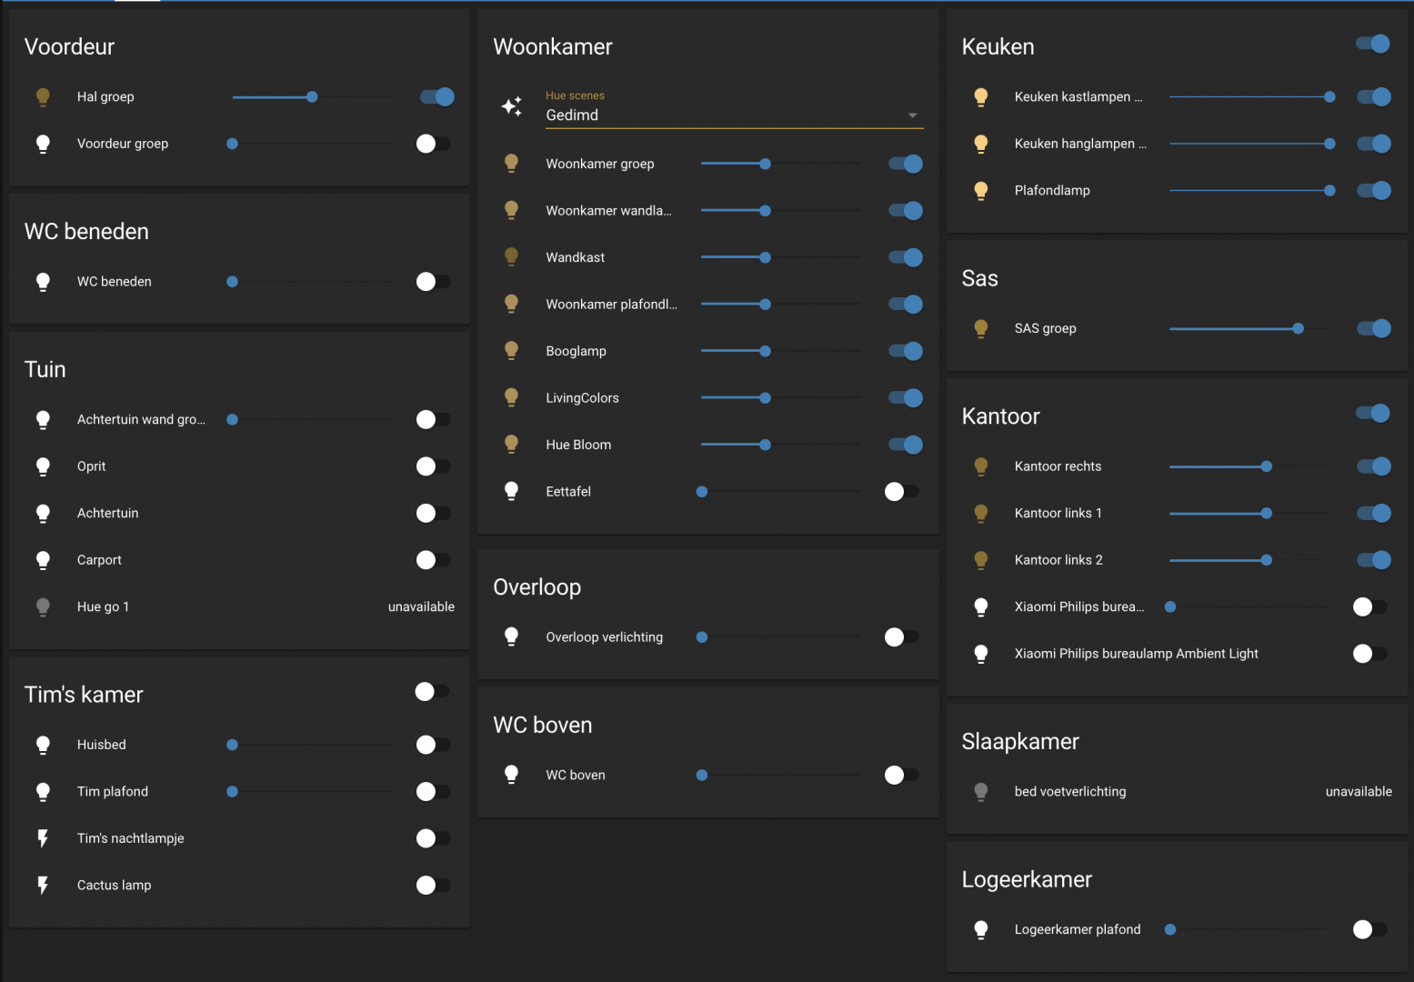Screen dimensions: 1414x982
Task: Click the unavailable status of bed voetverlichting
Action: pyautogui.click(x=1358, y=792)
